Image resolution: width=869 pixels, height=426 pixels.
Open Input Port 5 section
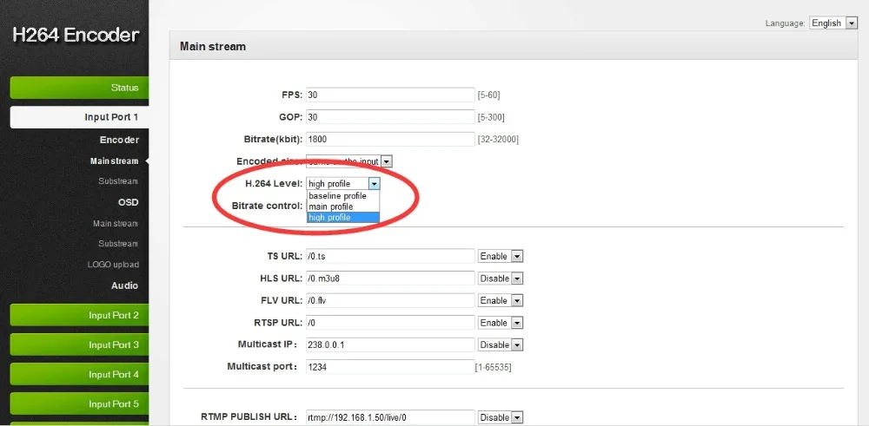pos(79,403)
